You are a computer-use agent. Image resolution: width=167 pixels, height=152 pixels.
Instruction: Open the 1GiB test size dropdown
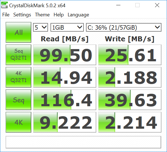coord(67,27)
